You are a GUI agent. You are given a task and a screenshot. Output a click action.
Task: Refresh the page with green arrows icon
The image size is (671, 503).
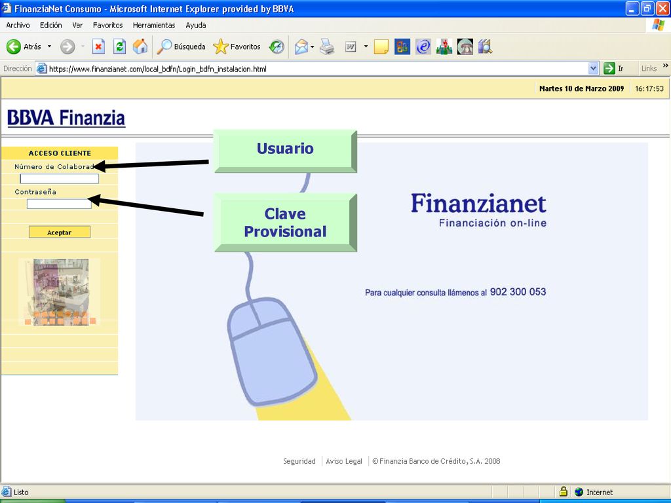point(119,47)
